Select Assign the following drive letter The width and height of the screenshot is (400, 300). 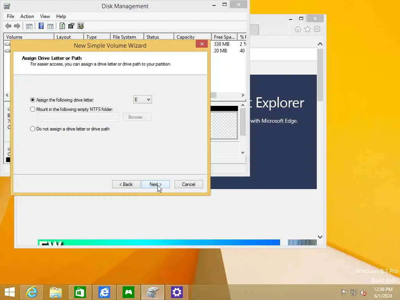[62, 100]
